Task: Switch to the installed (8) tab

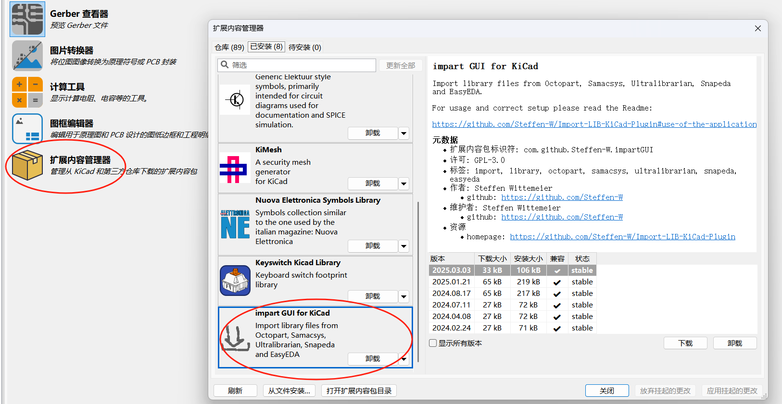Action: coord(266,47)
